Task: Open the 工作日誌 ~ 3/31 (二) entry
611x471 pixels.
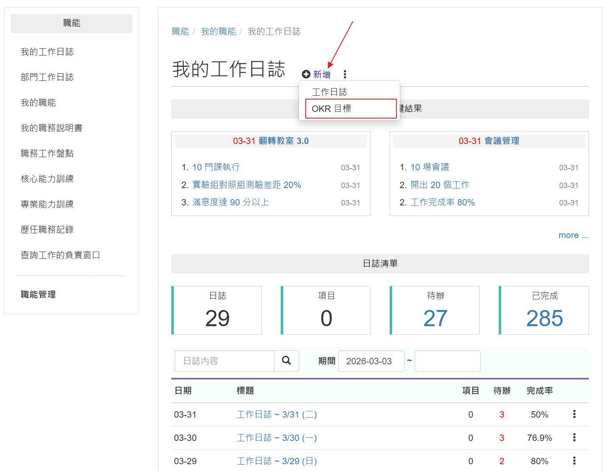Action: click(276, 415)
